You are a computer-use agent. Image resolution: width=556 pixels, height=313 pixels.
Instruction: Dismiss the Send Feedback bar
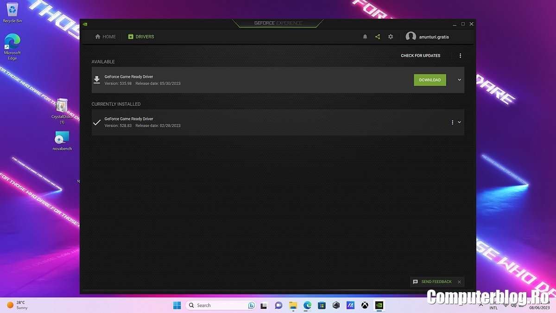[459, 282]
